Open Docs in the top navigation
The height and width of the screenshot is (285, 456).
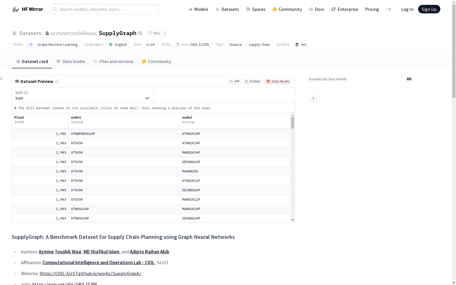[317, 9]
